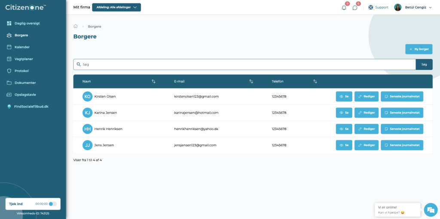Open the chat messages bubble icon
Viewport: 440px width, 219px height.
(x=354, y=8)
